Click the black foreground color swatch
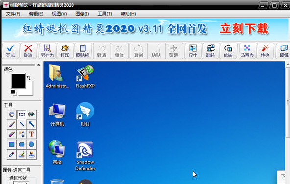290x184 pixels. [x=19, y=81]
